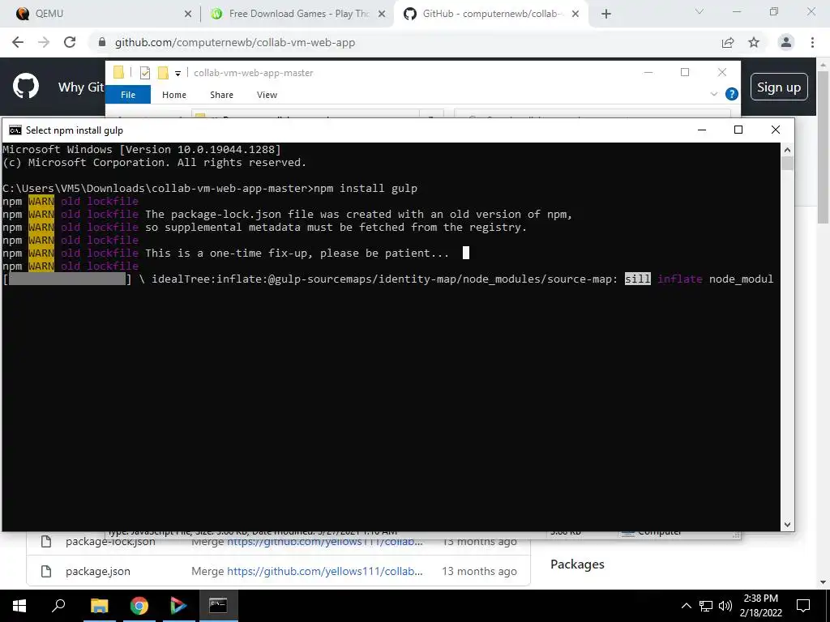Click the Packages heading
This screenshot has width=830, height=622.
point(577,564)
